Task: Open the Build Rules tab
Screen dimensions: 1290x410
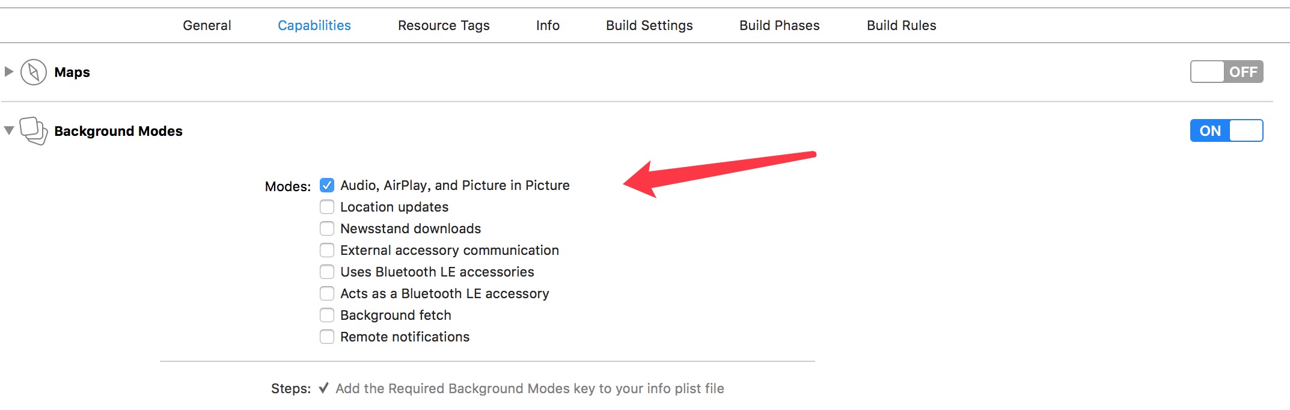Action: 902,25
